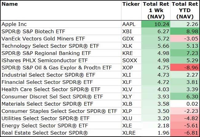Sort by Total Ret YTD header
The height and width of the screenshot is (137, 200).
184,10
